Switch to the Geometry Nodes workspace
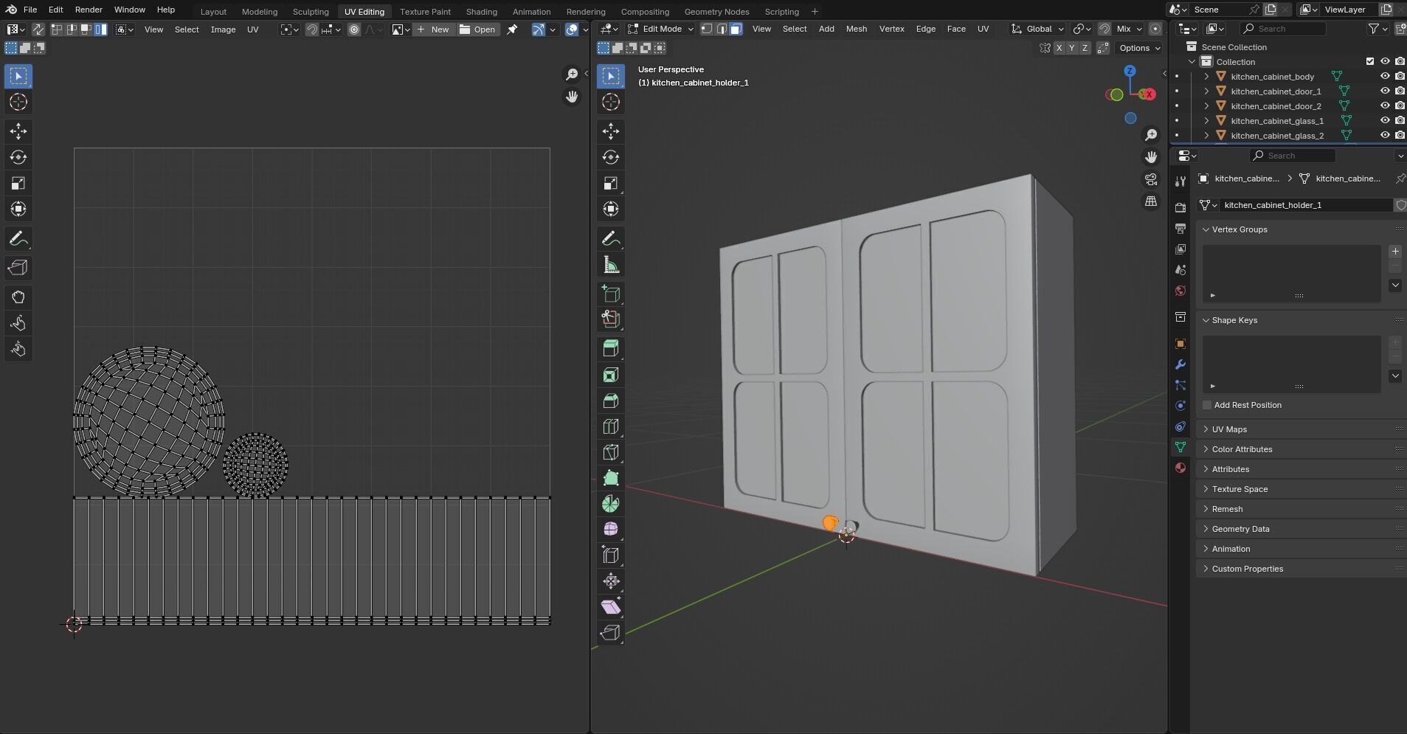 click(x=716, y=11)
